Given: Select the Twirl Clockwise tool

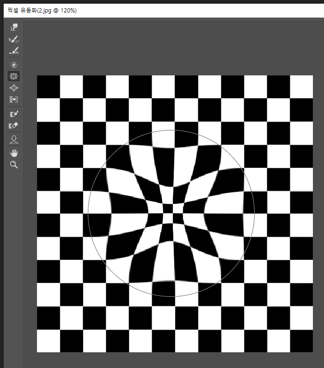Looking at the screenshot, I should point(14,65).
